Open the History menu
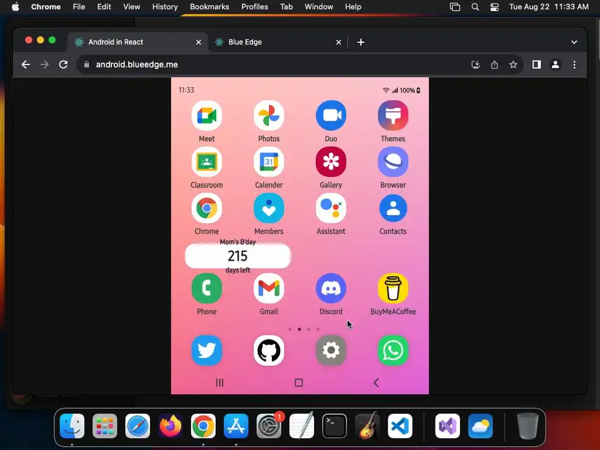 [165, 6]
